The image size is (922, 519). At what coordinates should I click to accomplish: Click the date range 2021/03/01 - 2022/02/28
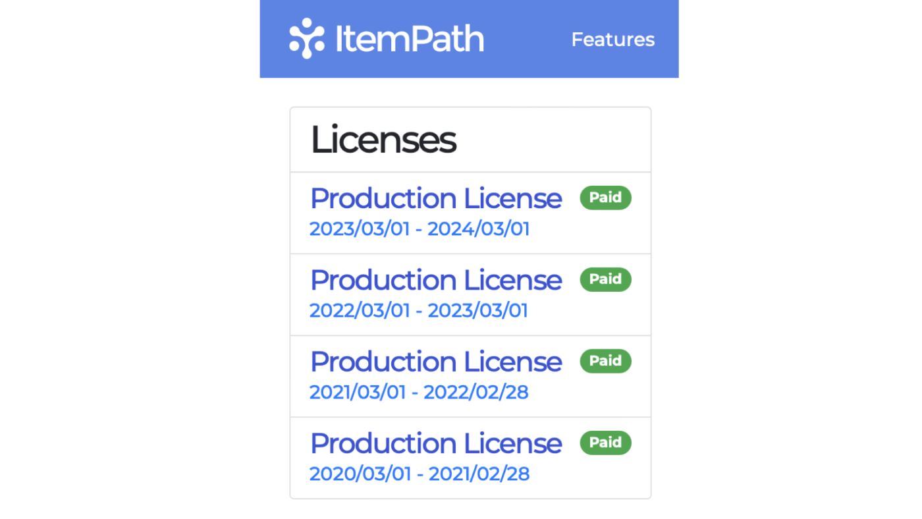pos(419,391)
